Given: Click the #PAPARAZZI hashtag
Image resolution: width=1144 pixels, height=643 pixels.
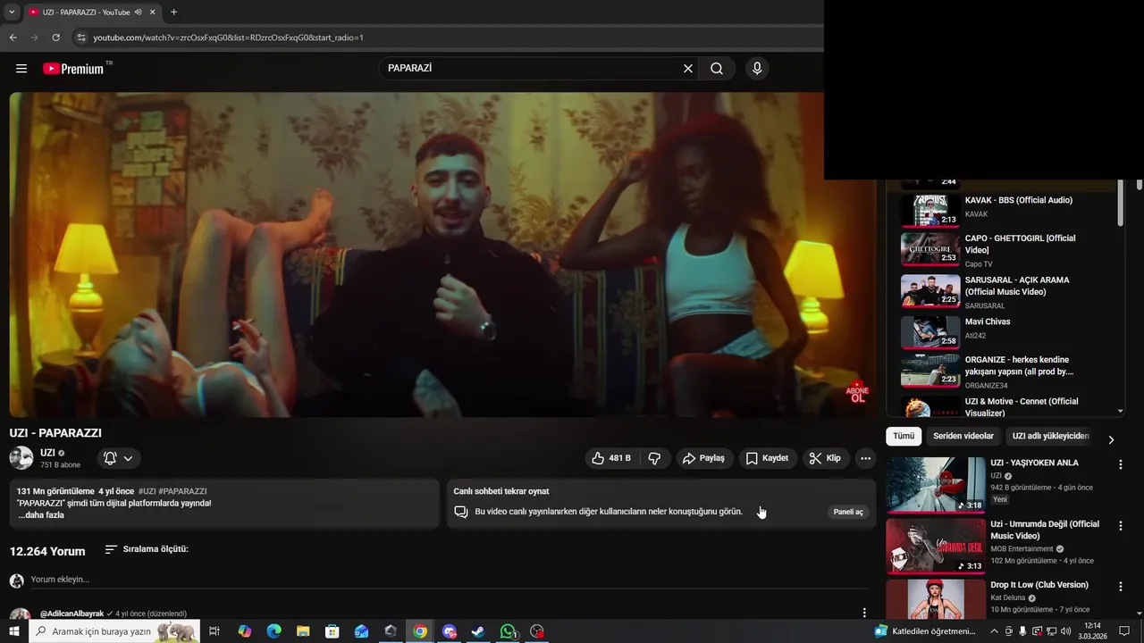Looking at the screenshot, I should coord(182,491).
